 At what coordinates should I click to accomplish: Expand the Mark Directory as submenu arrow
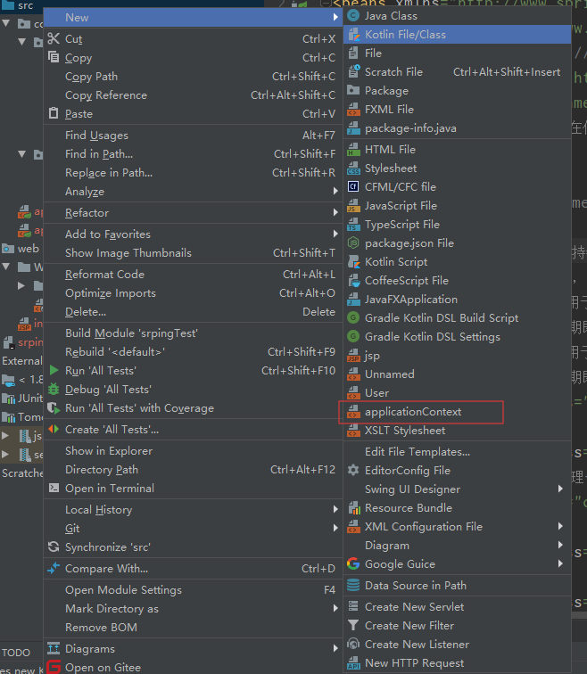[x=335, y=609]
